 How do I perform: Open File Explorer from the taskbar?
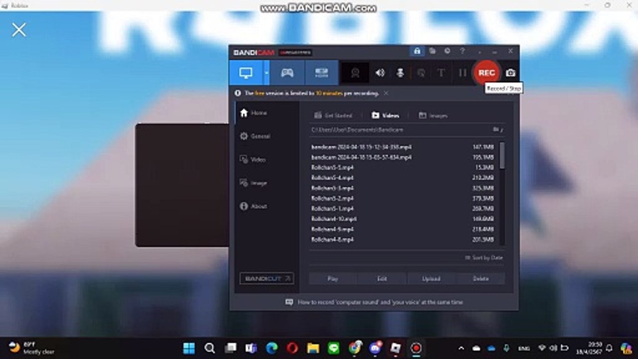pos(313,348)
